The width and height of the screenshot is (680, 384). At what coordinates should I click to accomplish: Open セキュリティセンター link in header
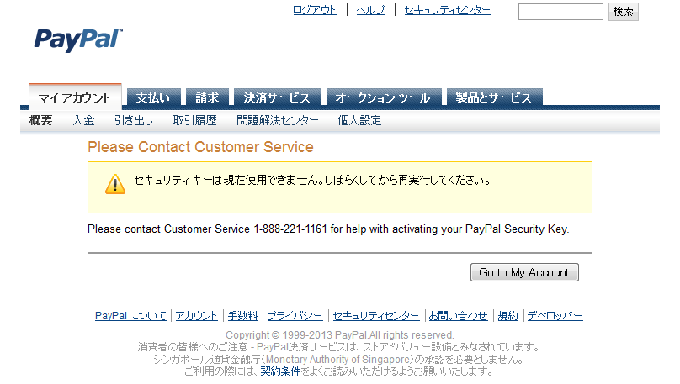pyautogui.click(x=447, y=10)
